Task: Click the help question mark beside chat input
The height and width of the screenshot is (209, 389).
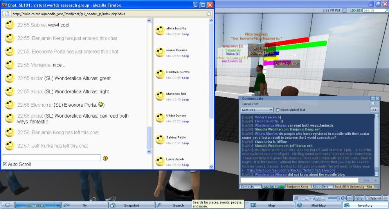Action: tap(105, 158)
